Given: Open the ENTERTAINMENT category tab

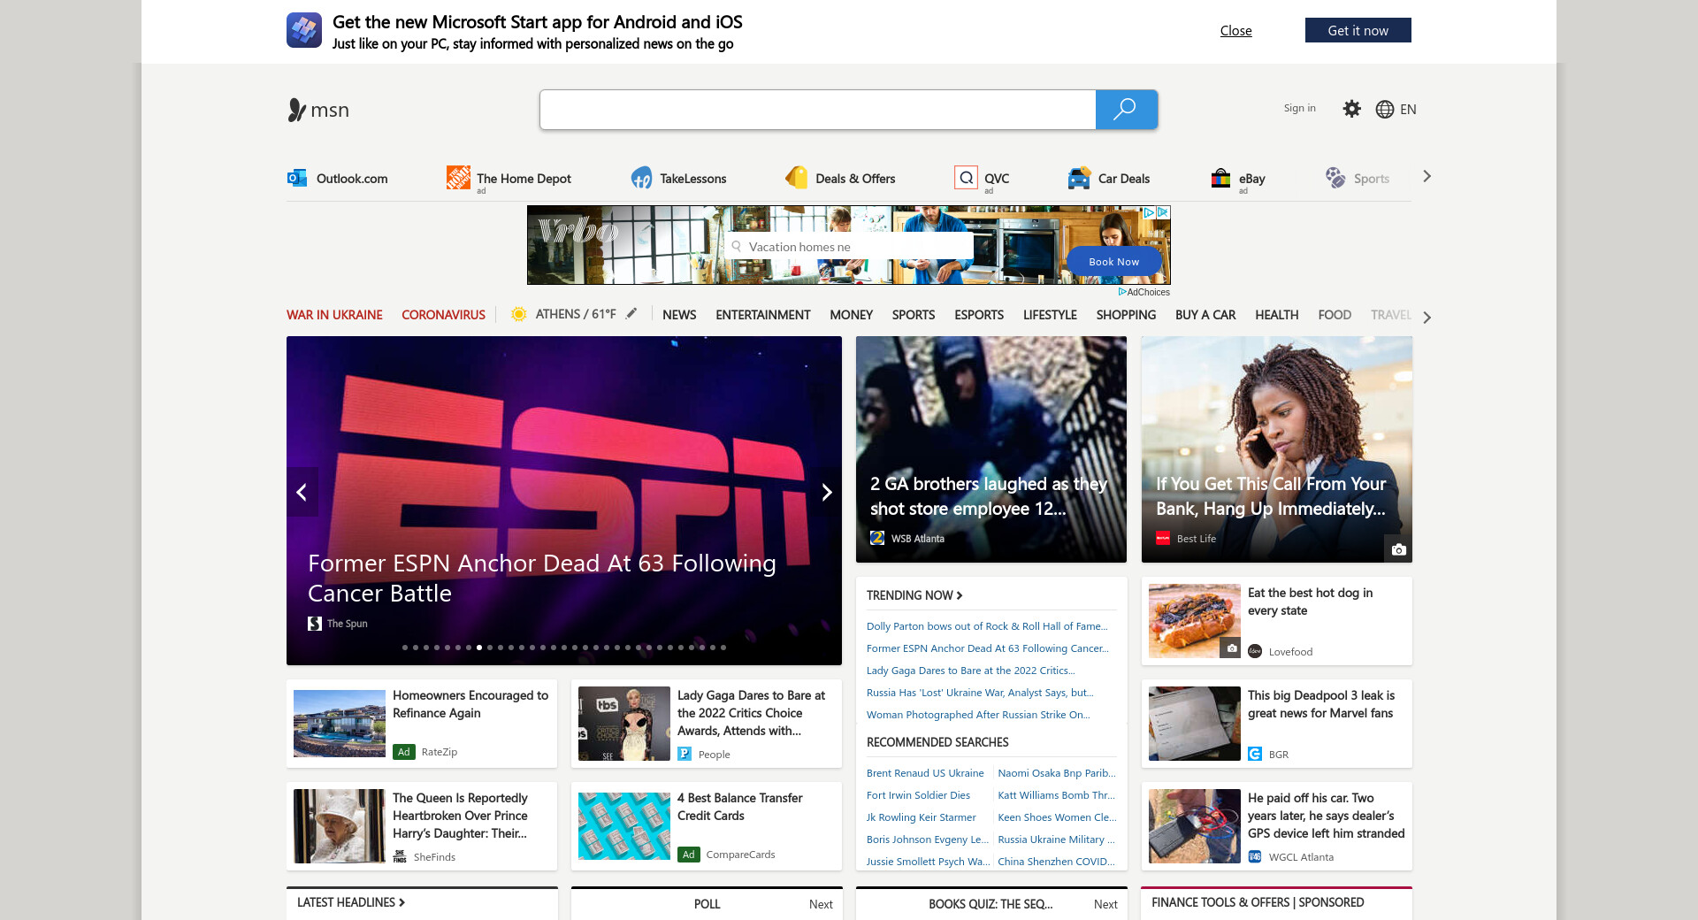Looking at the screenshot, I should [762, 315].
